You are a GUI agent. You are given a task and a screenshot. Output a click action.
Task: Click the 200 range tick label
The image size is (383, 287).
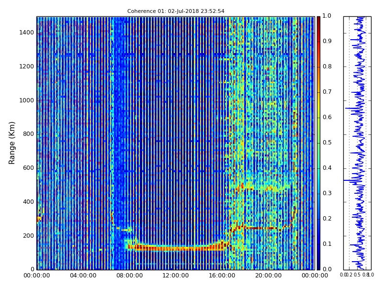(x=28, y=236)
